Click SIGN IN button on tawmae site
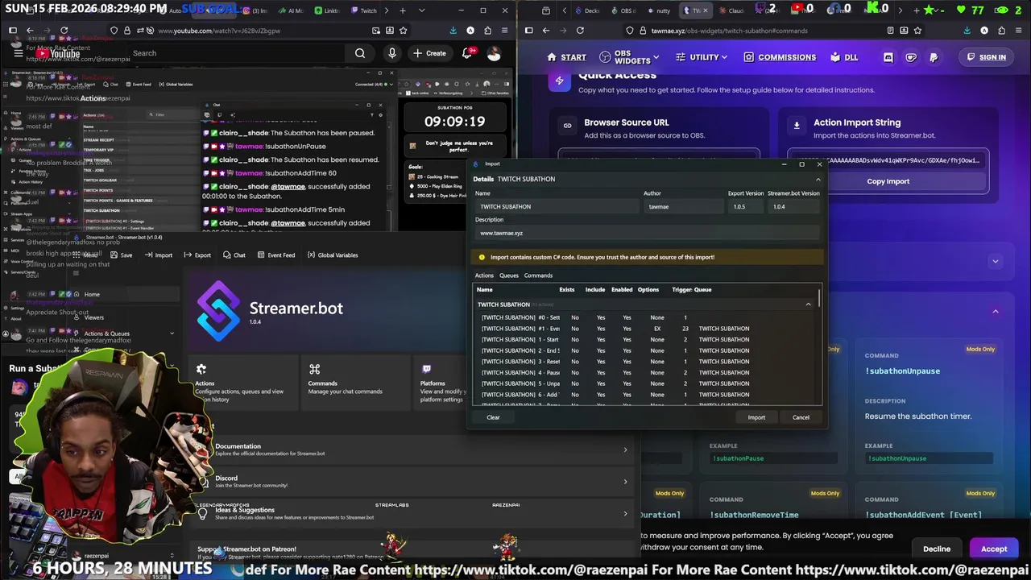 tap(985, 57)
